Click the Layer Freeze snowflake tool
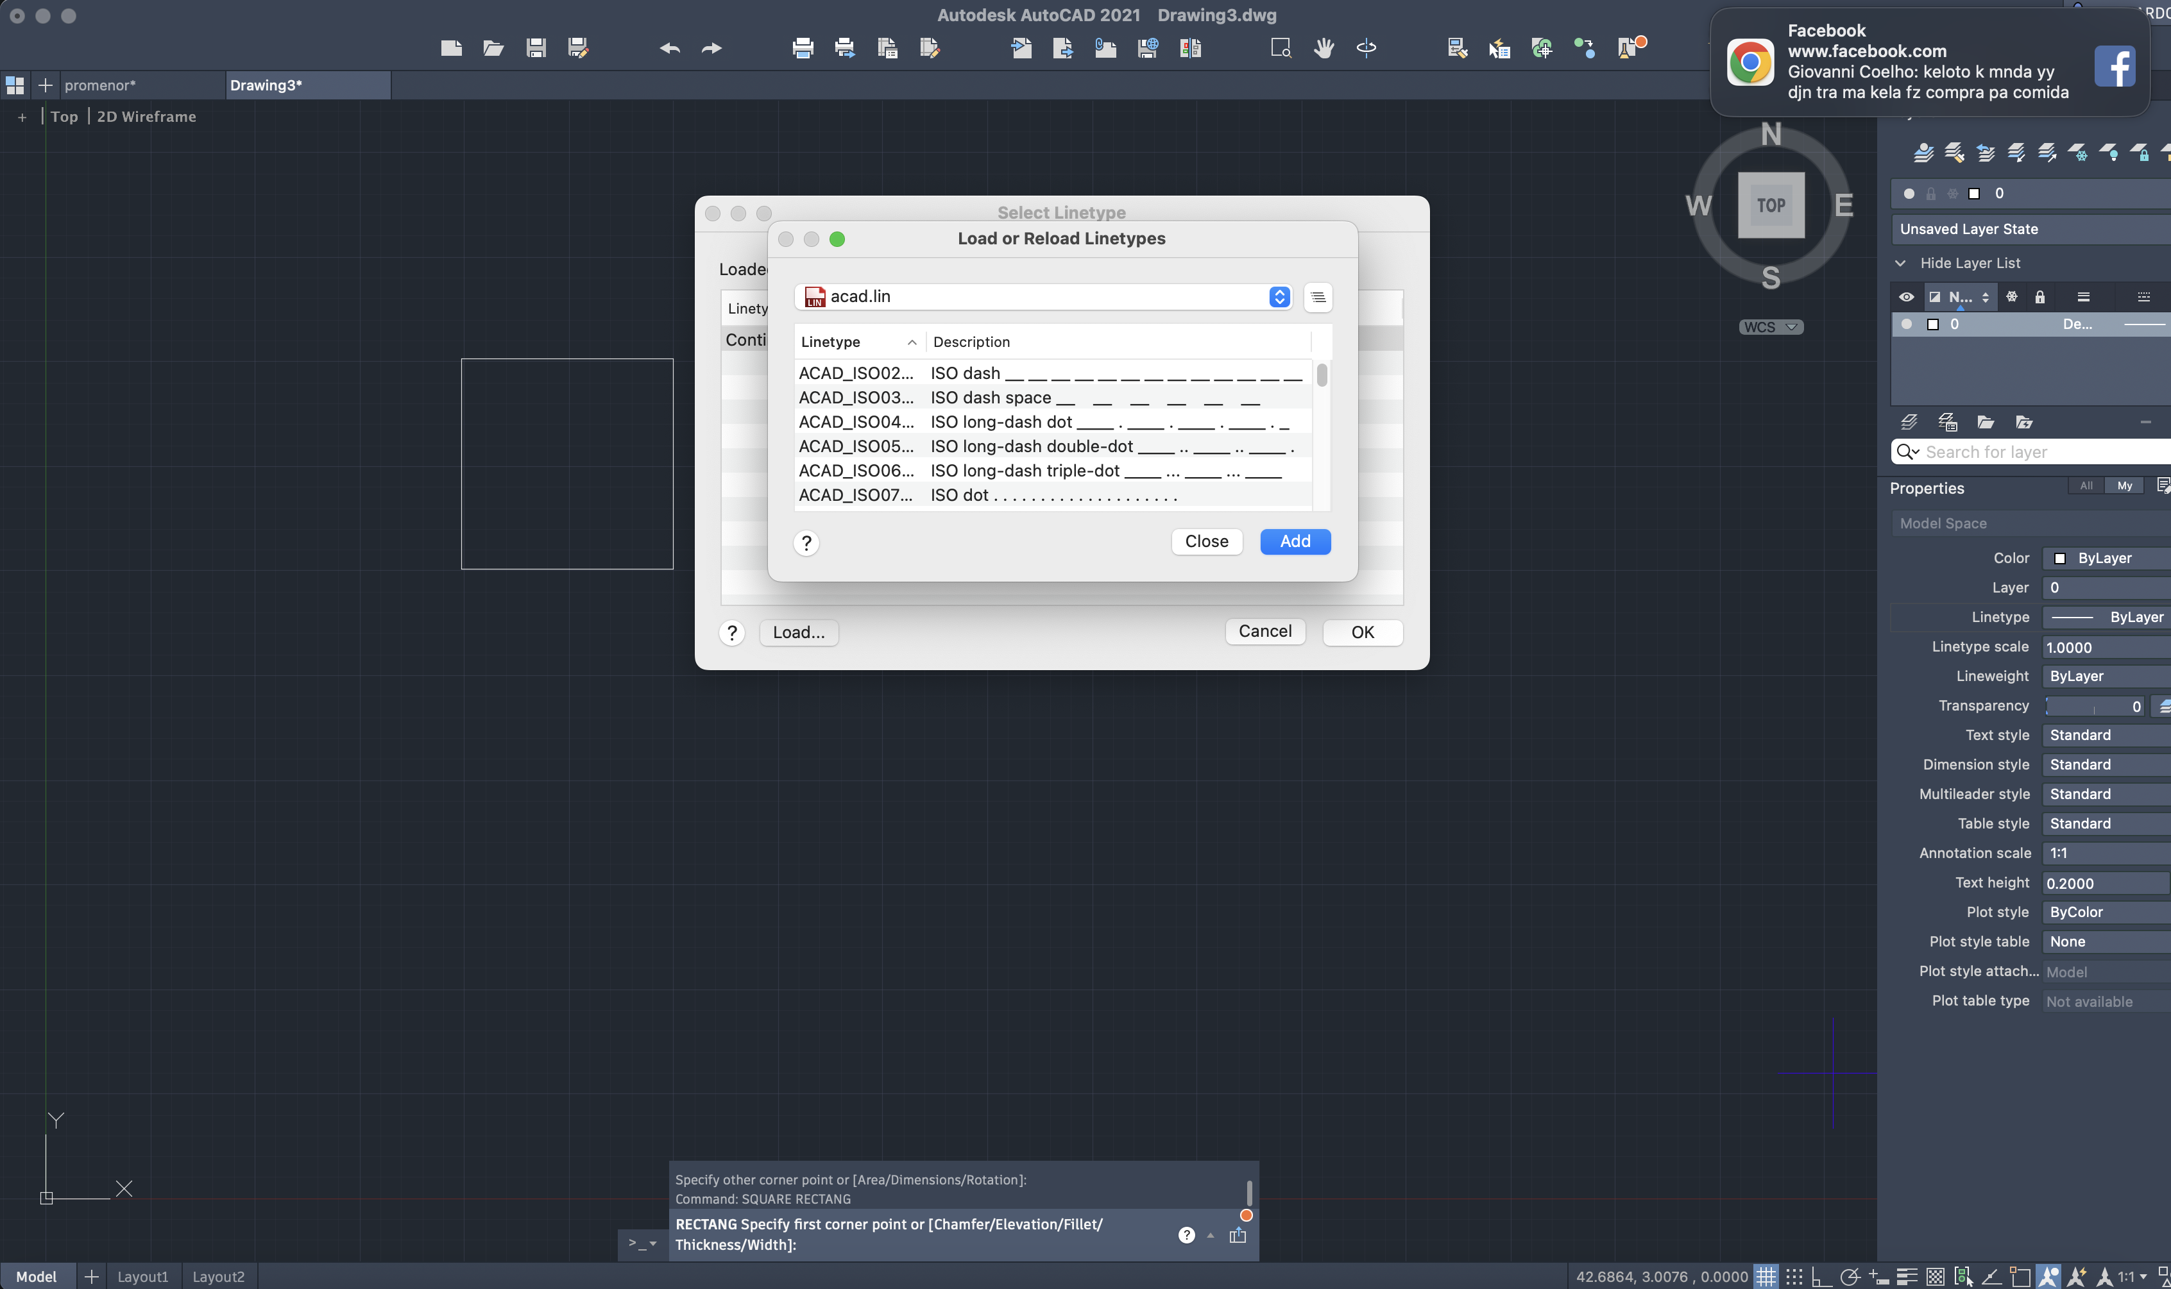The height and width of the screenshot is (1289, 2171). click(x=2078, y=153)
